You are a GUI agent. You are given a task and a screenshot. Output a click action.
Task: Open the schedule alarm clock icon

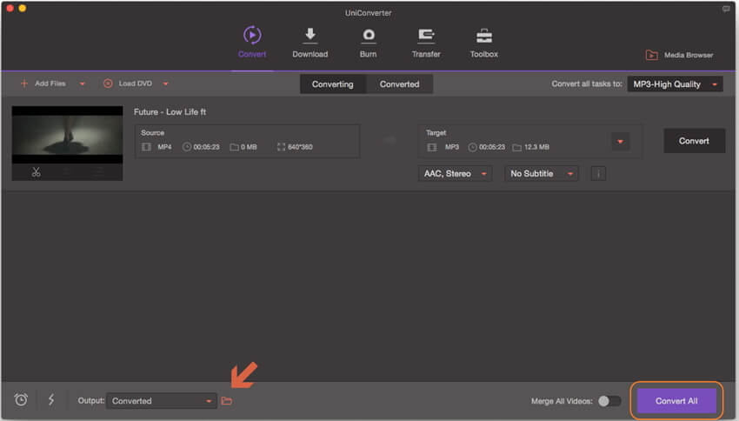21,400
